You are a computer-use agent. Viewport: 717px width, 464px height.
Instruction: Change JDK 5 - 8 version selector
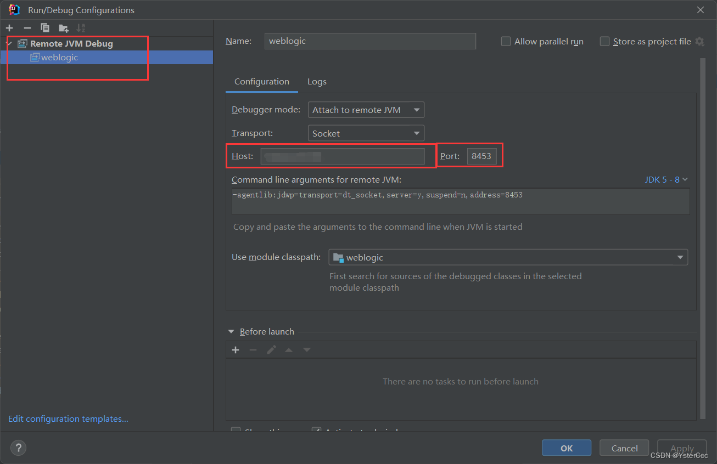[666, 179]
